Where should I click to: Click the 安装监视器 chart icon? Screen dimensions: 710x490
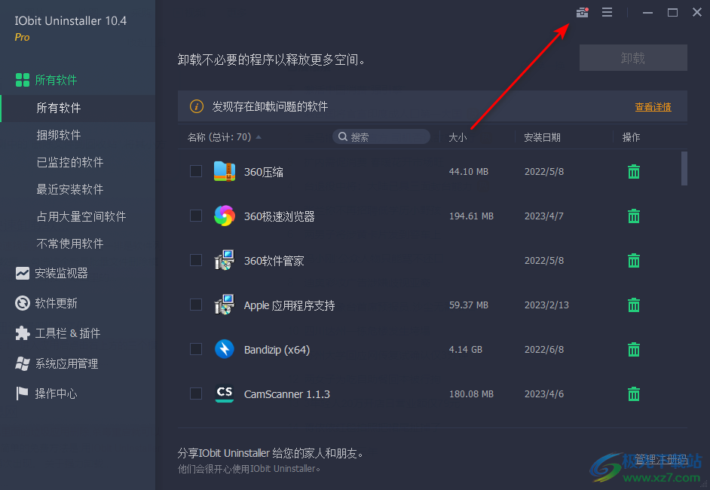[22, 273]
